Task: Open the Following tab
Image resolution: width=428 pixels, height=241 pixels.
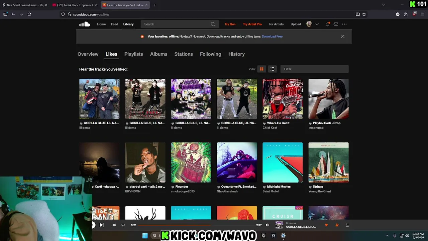Action: click(210, 54)
